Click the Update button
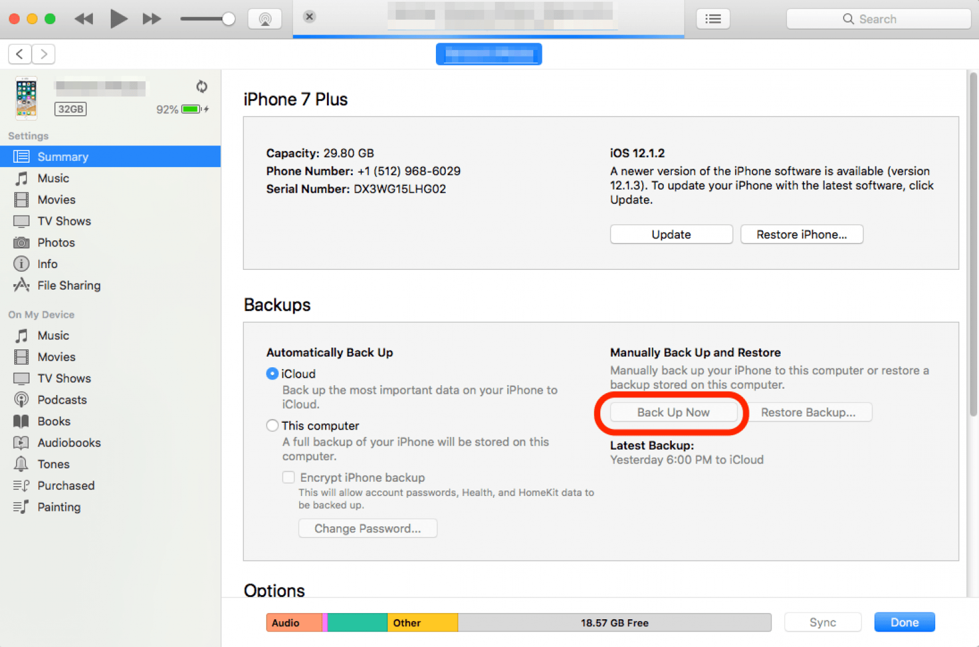 [671, 234]
